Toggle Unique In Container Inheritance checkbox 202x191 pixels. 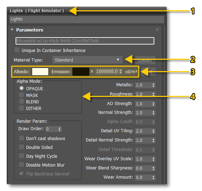[17, 50]
